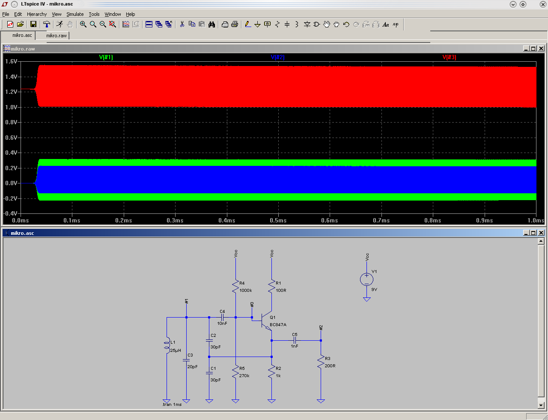Open the Simulate menu
Screen dimensions: 548x420
point(75,14)
